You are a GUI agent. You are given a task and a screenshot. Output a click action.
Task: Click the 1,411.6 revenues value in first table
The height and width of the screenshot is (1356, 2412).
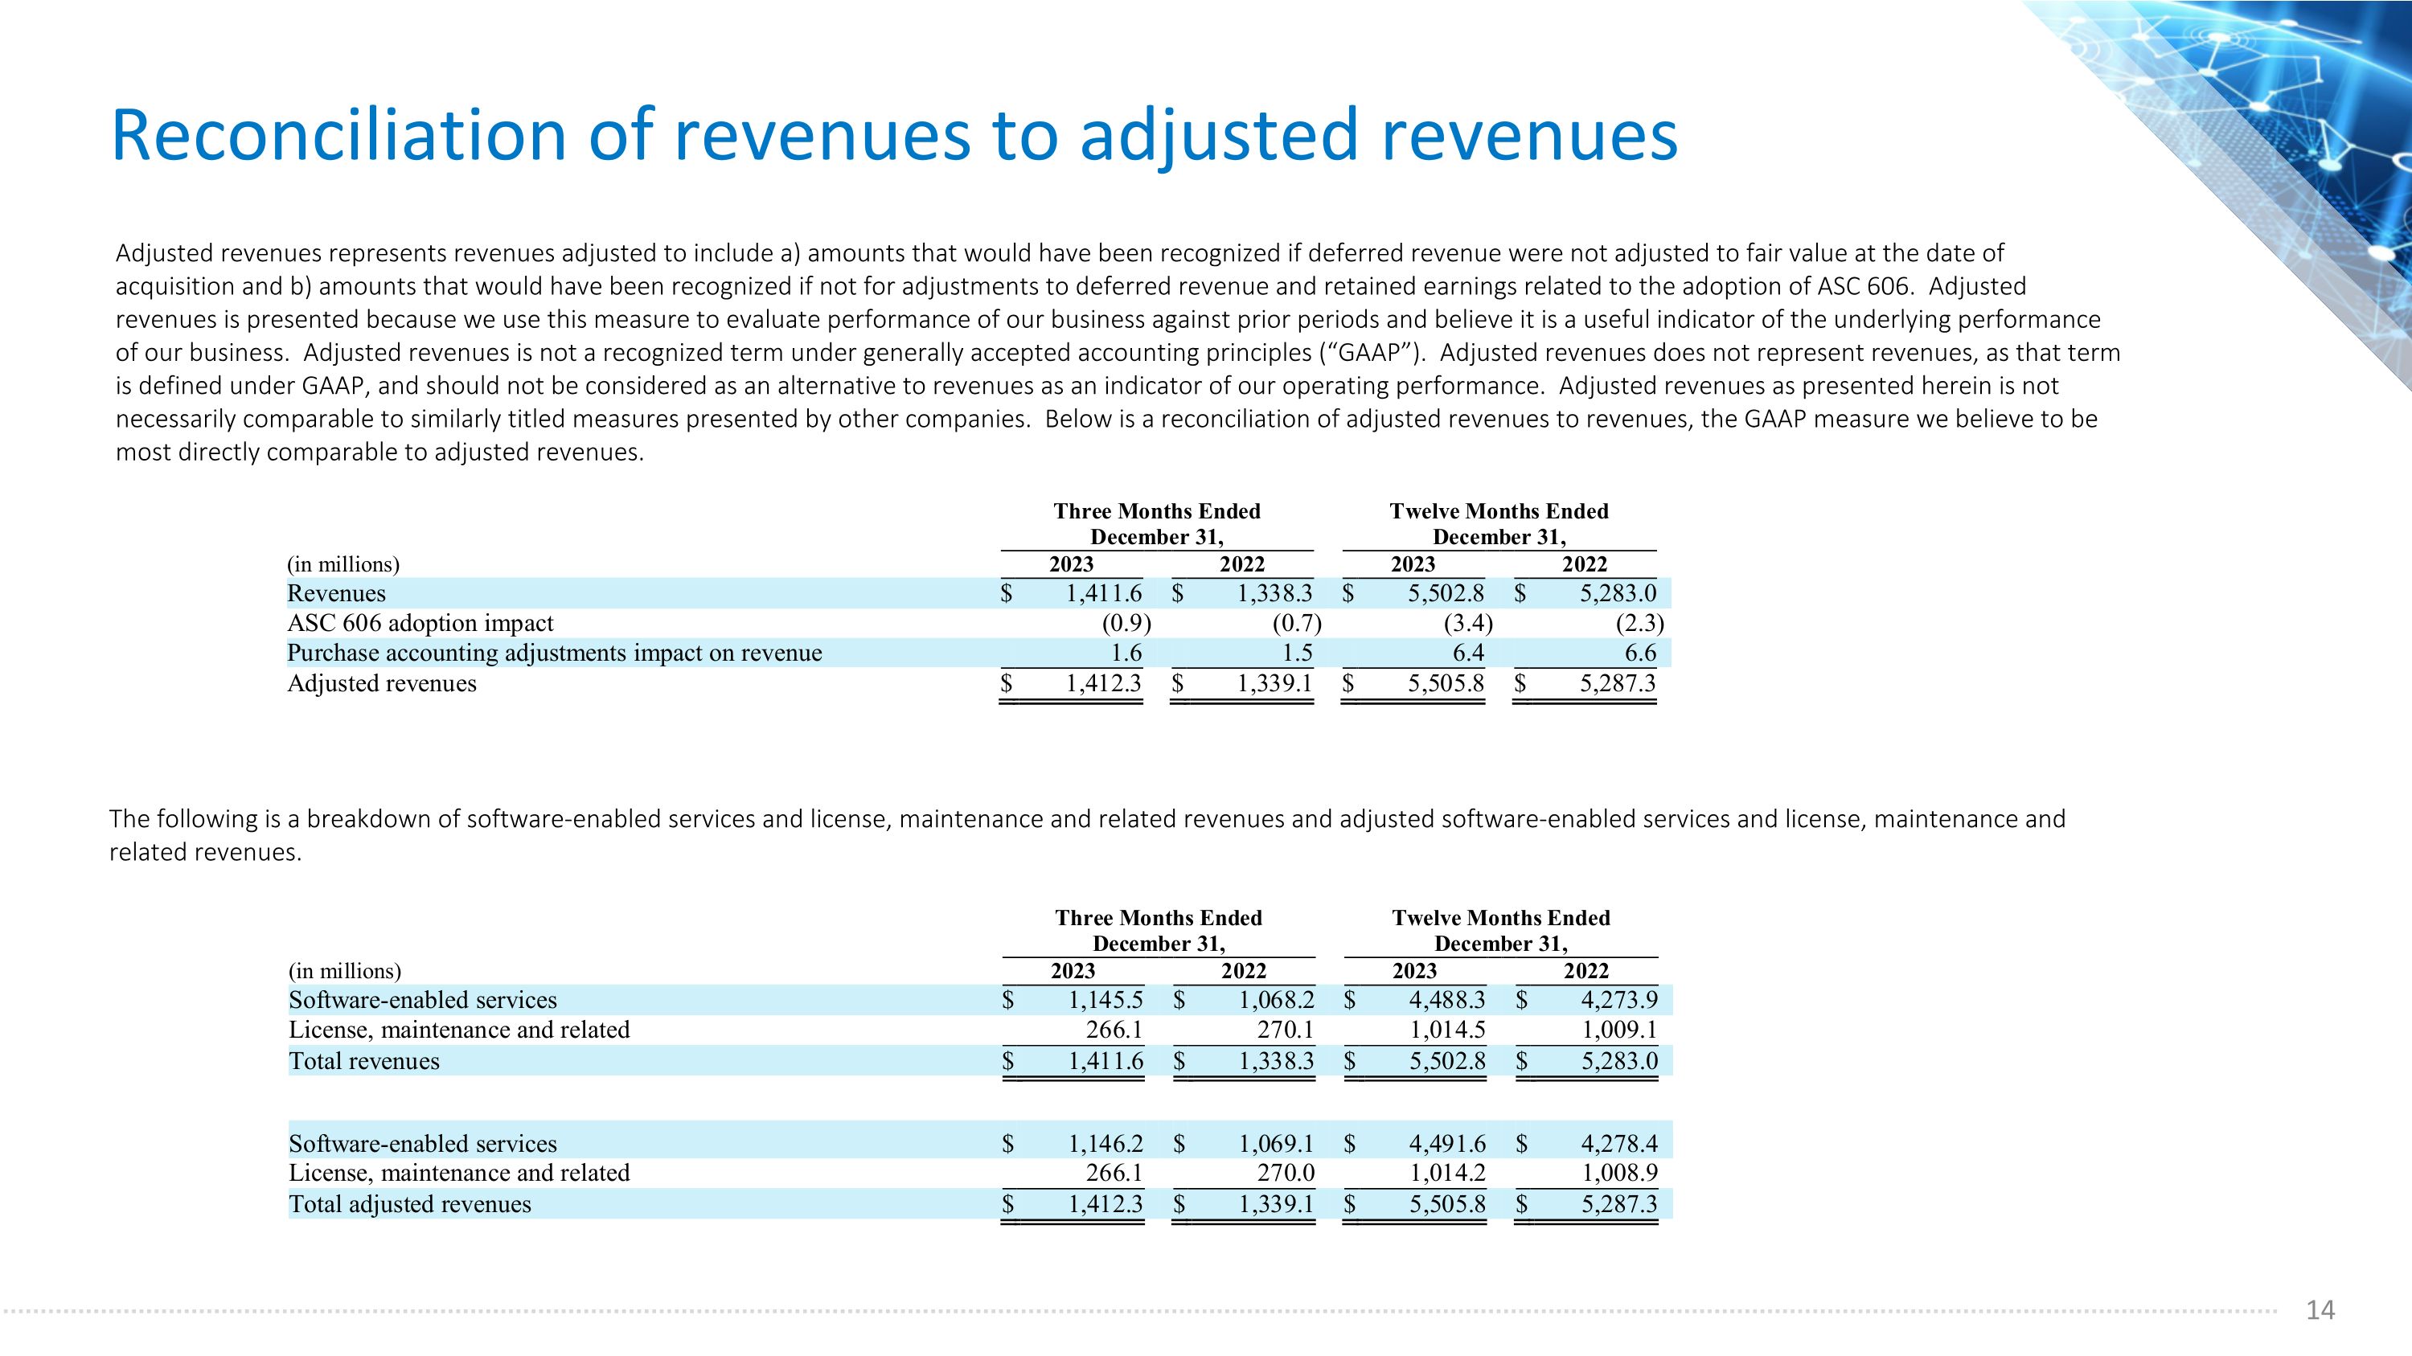point(1104,593)
